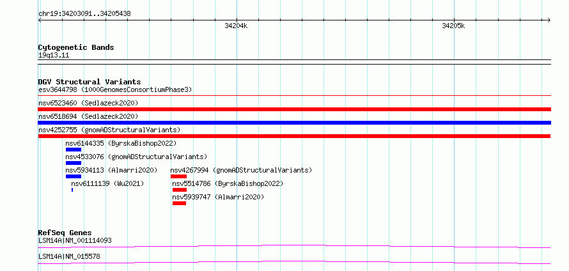Click the DGV Structural Variants track heading

pos(90,82)
